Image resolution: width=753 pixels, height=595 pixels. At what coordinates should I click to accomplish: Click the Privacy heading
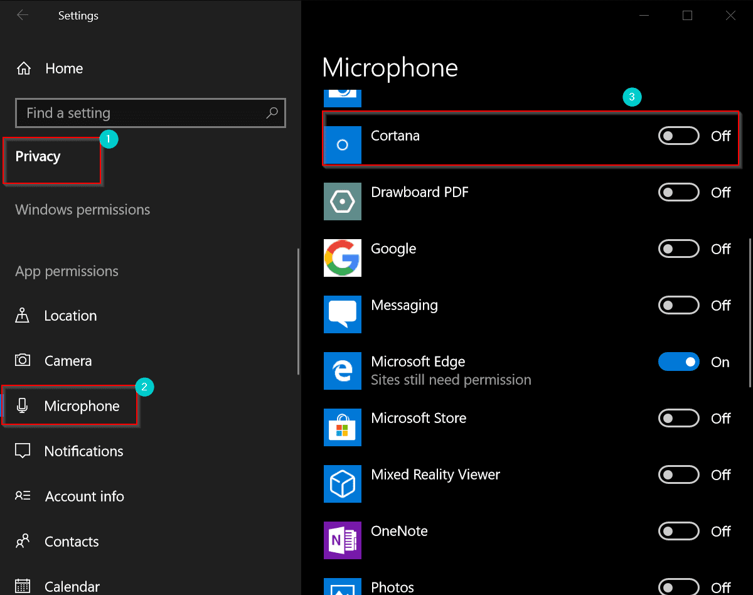click(x=38, y=157)
